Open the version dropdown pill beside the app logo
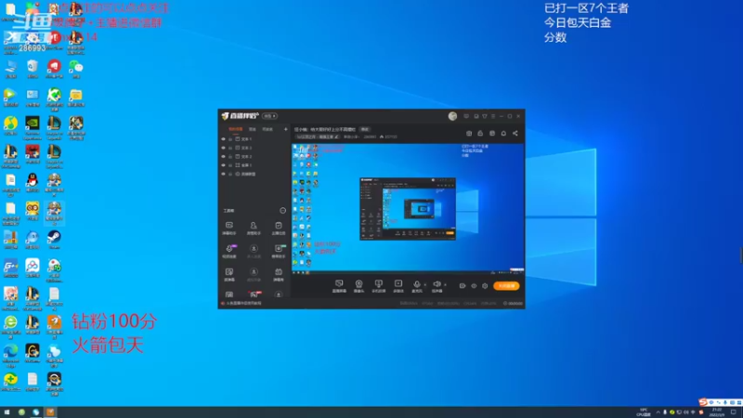The height and width of the screenshot is (418, 743). point(269,116)
